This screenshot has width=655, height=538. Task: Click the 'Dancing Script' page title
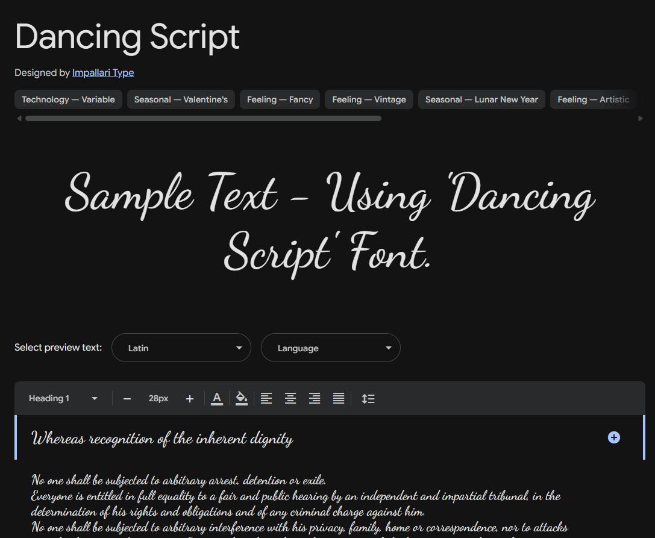click(127, 37)
